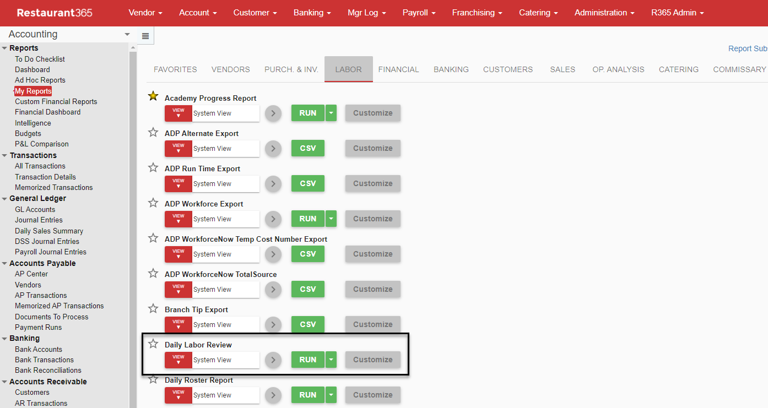Viewport: 768px width, 408px height.
Task: Click the sidebar scrollbar up arrow
Action: coord(133,48)
